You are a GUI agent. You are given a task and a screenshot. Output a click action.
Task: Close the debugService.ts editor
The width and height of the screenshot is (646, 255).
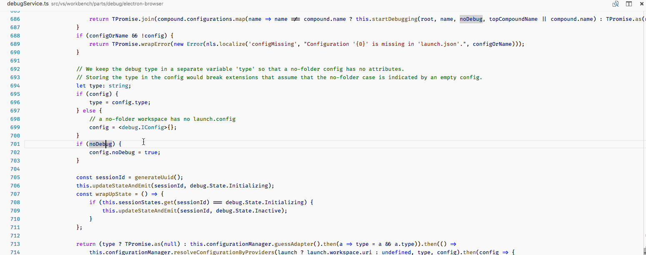click(642, 4)
